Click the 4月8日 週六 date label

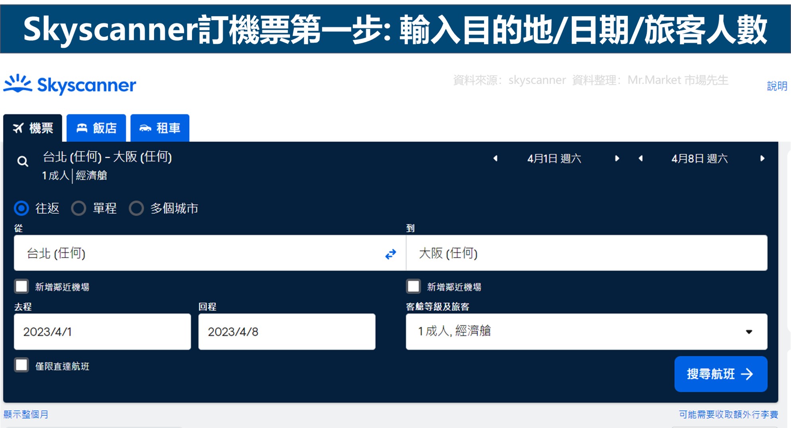tap(699, 159)
